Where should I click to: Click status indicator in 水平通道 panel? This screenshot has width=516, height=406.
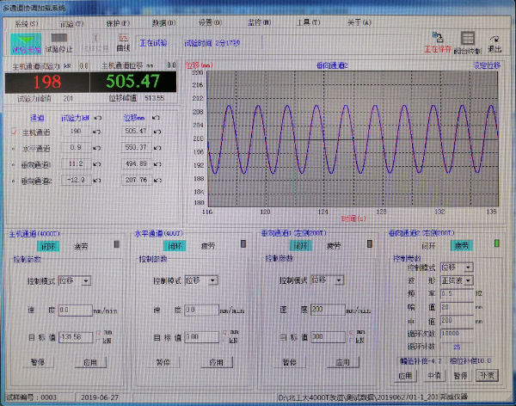pyautogui.click(x=243, y=244)
